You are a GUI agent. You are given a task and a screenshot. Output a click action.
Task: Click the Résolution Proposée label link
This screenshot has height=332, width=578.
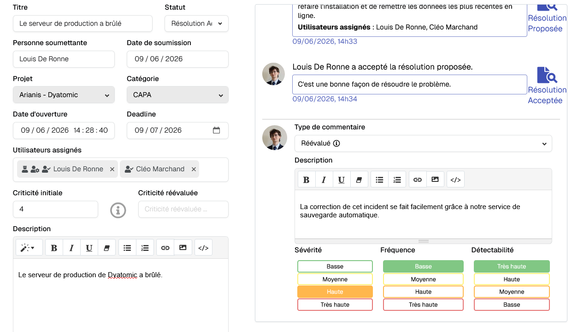click(547, 23)
